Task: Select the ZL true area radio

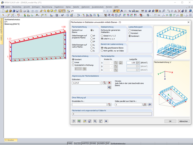Action: (x=91, y=51)
